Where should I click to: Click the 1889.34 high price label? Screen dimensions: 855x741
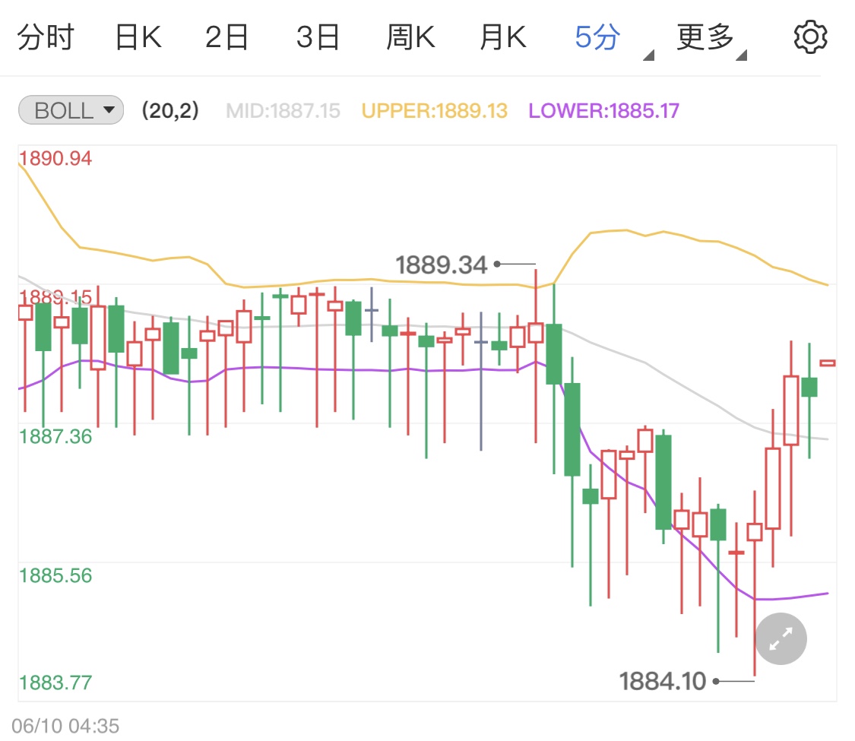click(441, 265)
